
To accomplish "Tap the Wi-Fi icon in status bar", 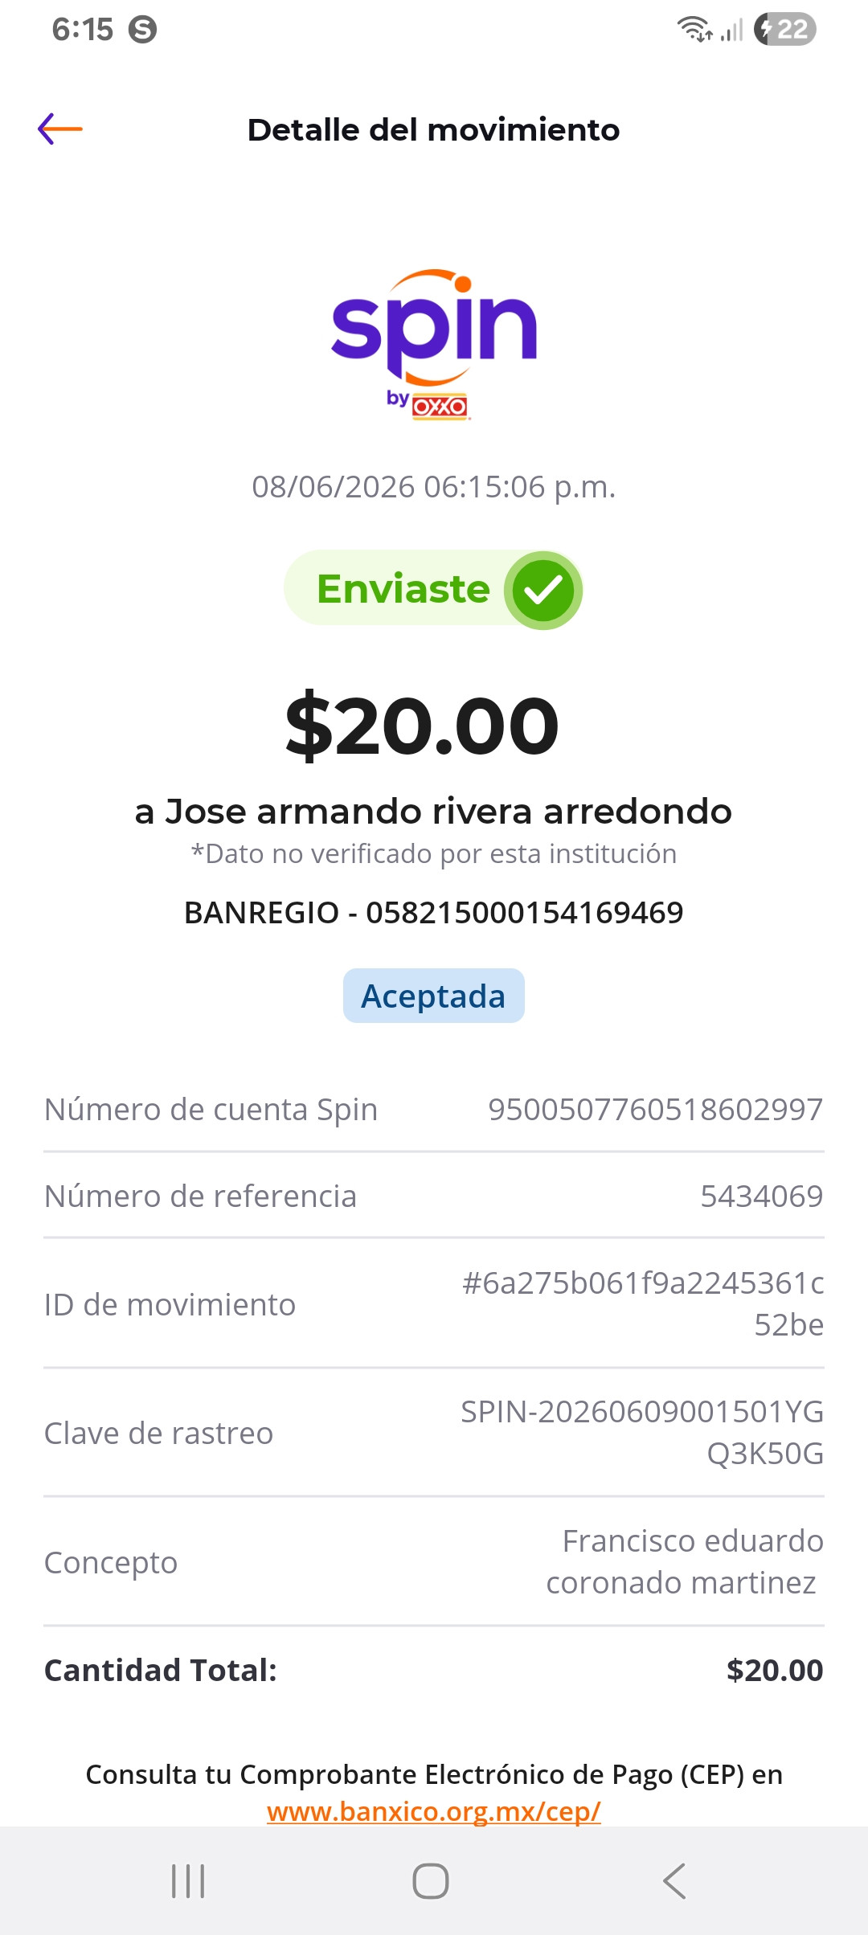I will tap(694, 29).
